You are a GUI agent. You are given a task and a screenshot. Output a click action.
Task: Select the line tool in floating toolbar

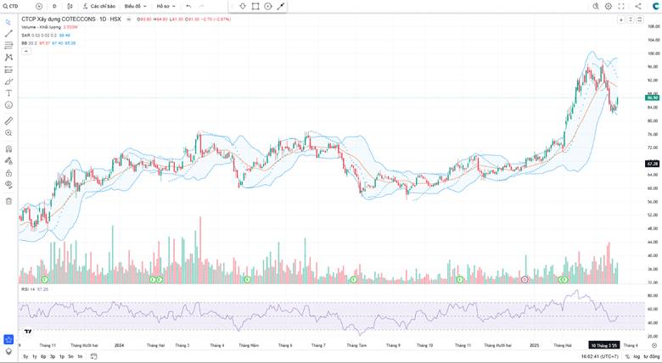280,6
